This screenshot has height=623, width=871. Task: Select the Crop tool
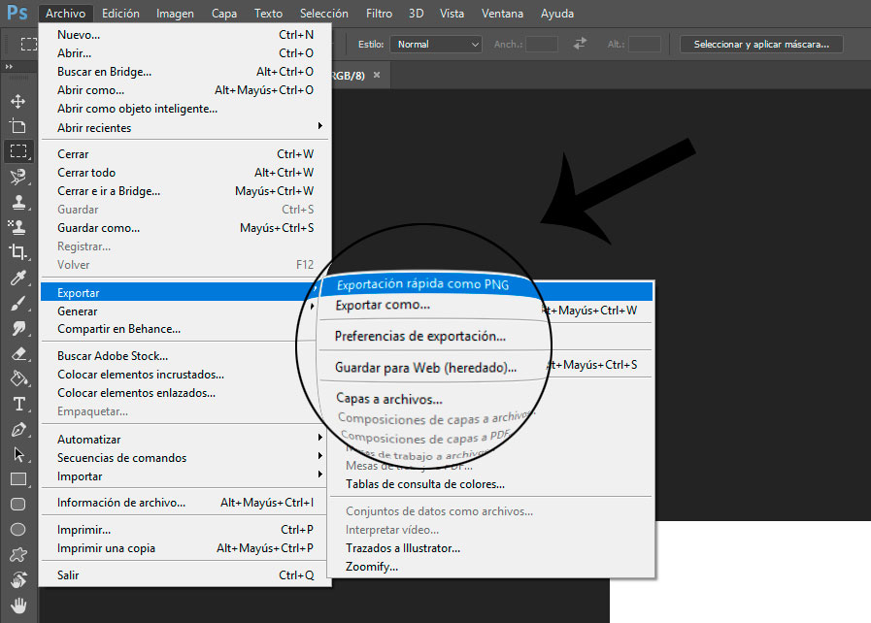point(17,252)
